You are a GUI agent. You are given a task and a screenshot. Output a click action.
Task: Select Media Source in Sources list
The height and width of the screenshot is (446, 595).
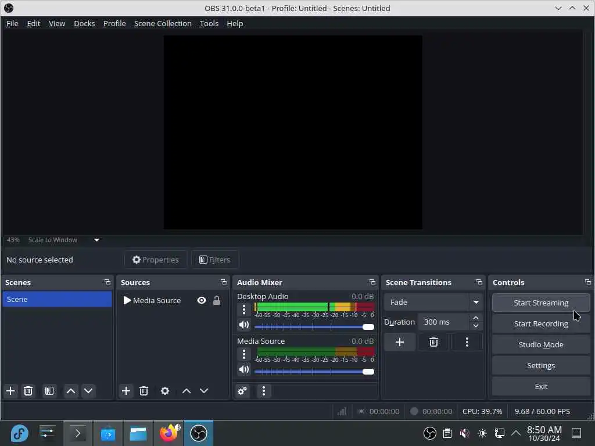[173, 300]
